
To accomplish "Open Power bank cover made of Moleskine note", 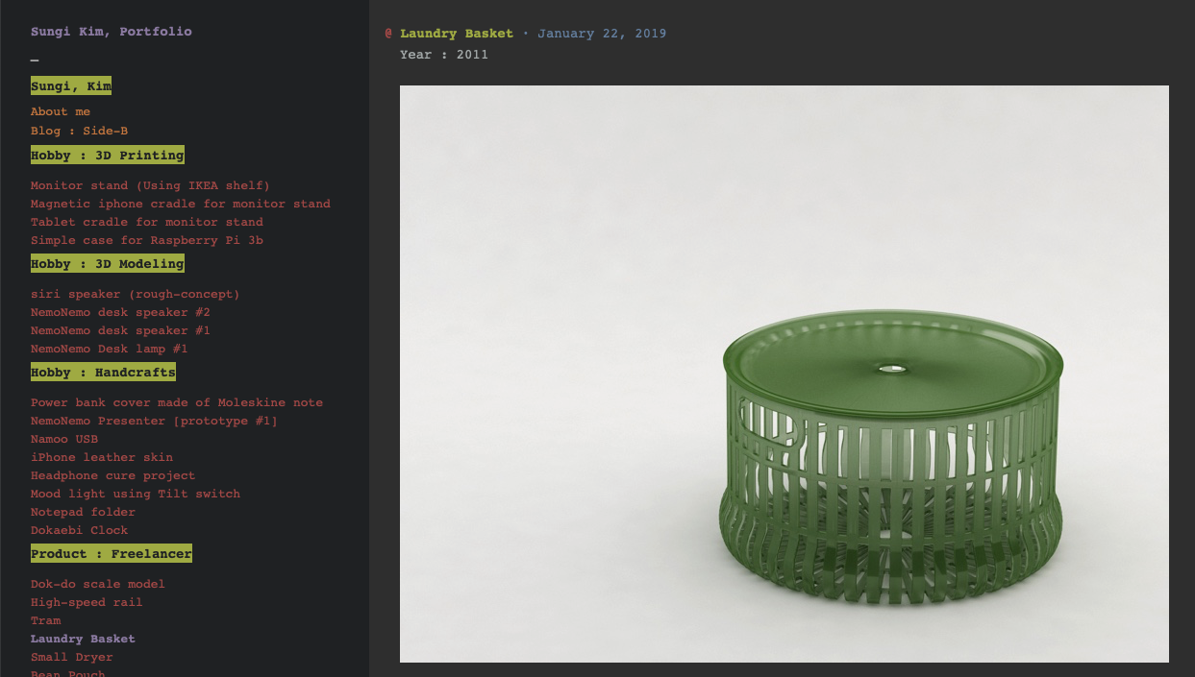I will (177, 402).
